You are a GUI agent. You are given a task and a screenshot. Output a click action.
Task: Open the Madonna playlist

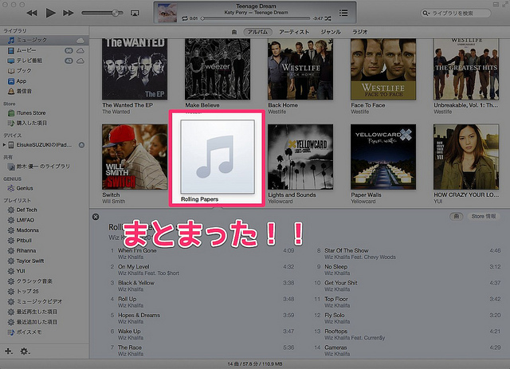(45, 230)
